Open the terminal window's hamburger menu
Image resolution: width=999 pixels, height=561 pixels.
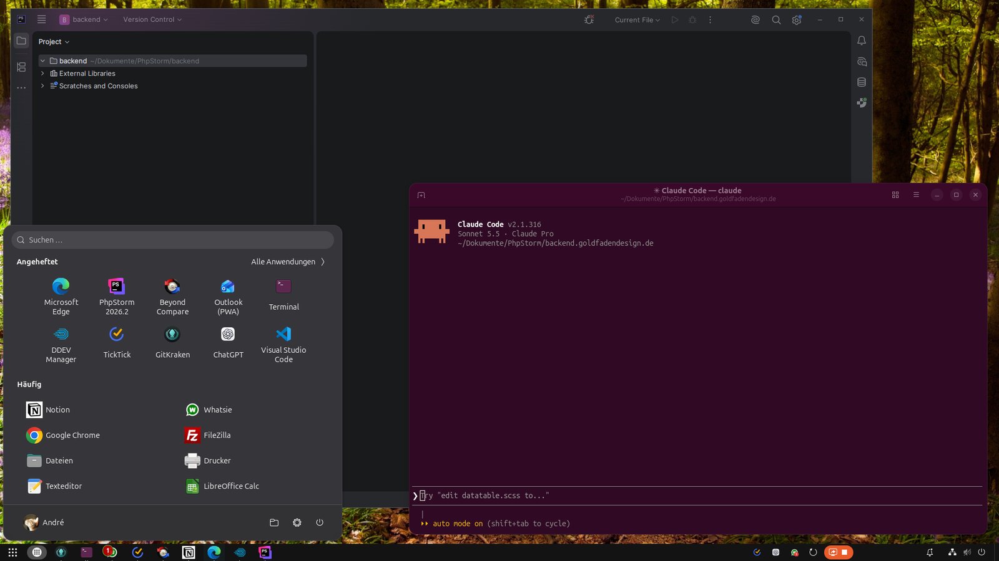point(916,195)
